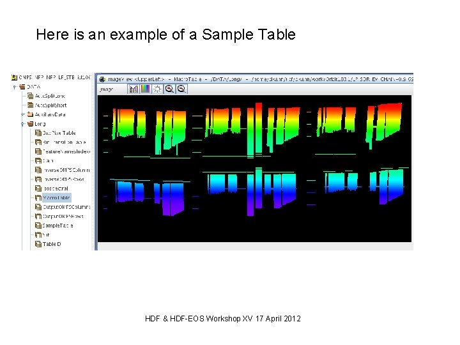Expand the AuxiliaryData group

[x=22, y=114]
